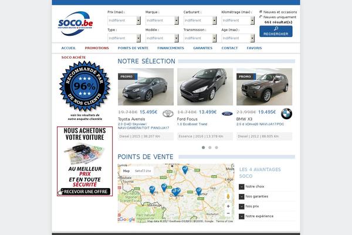Screen dimensions: 352x235
Task: Open the Kilométrage (max) dropdown
Action: [238, 21]
